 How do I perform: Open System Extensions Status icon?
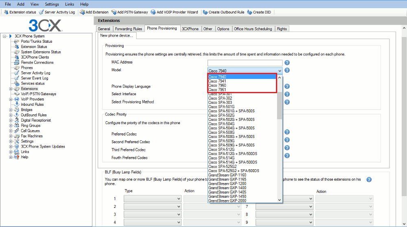click(x=17, y=52)
